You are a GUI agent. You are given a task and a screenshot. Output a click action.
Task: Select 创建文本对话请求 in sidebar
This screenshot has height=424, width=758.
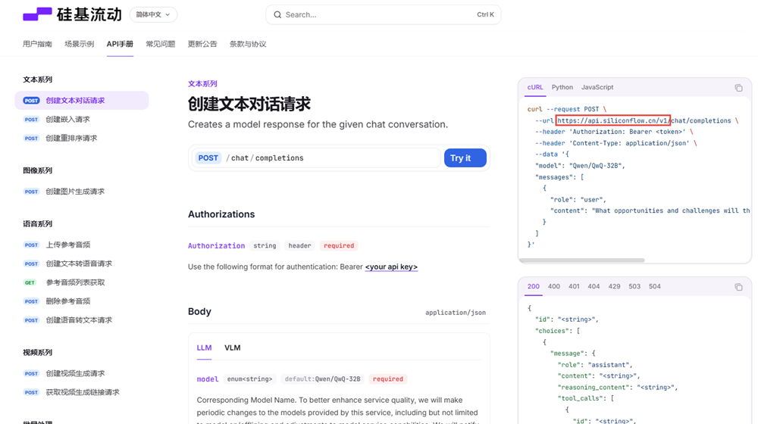click(x=82, y=101)
